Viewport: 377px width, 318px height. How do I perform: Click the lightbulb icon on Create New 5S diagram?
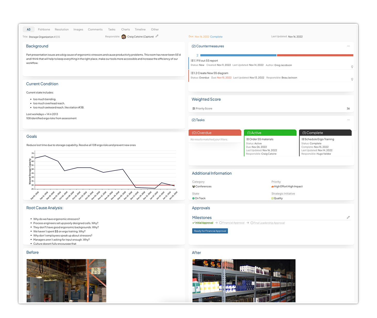tap(352, 79)
